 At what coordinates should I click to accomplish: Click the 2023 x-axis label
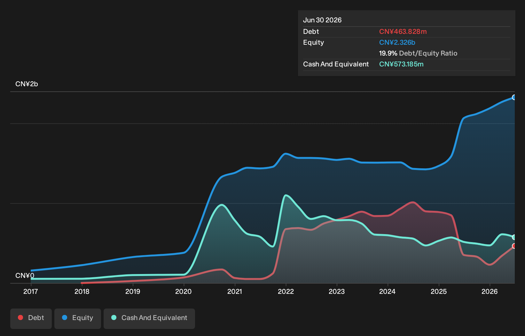click(337, 291)
